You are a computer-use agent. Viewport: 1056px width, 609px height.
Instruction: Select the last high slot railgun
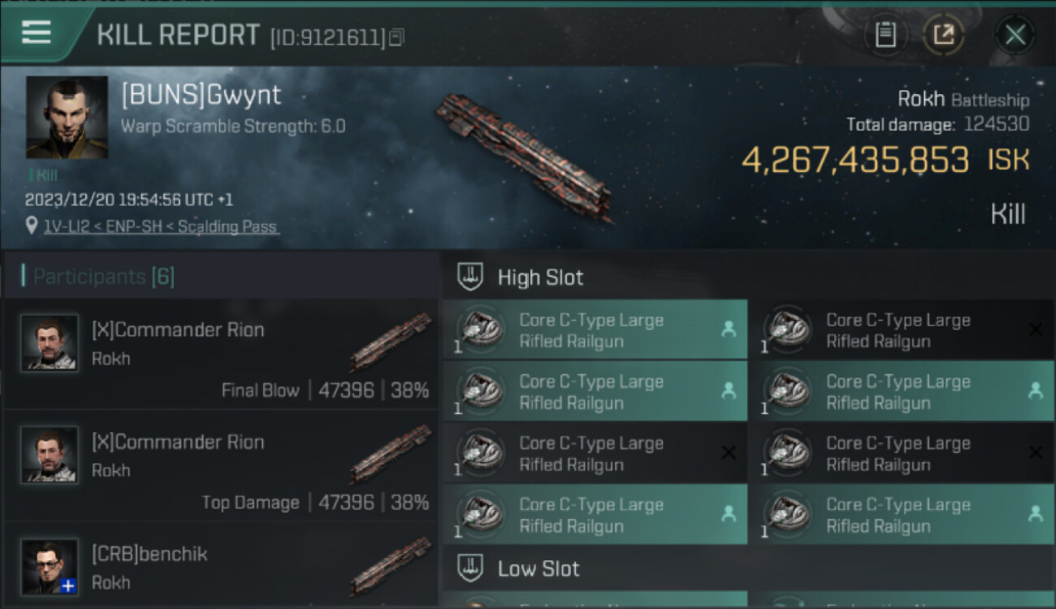902,516
